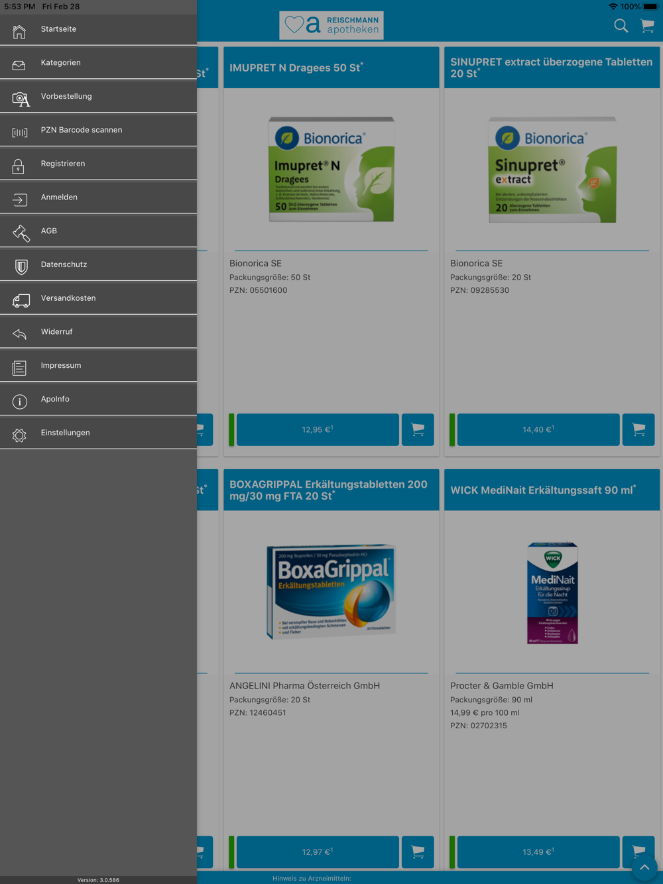Tap the PZN barcode scan icon
Image resolution: width=663 pixels, height=884 pixels.
click(20, 133)
